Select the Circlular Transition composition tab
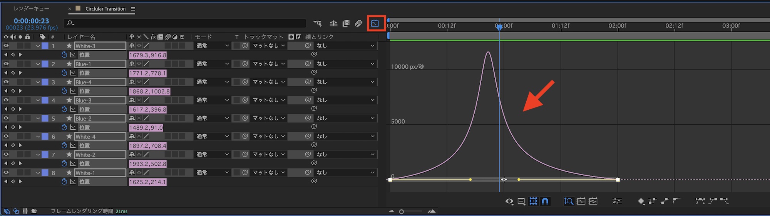The width and height of the screenshot is (770, 216). (x=105, y=8)
